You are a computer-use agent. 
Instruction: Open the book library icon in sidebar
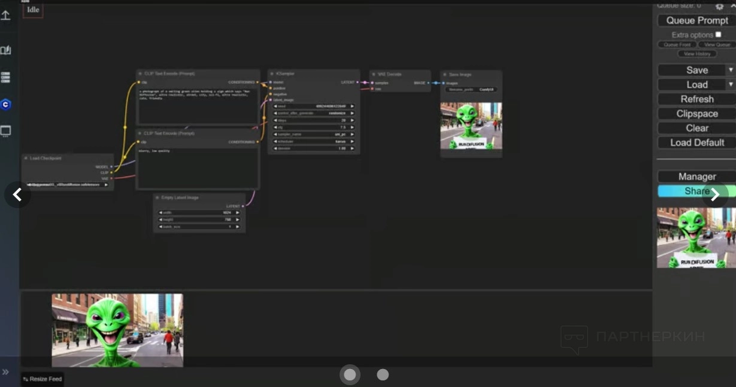click(5, 50)
